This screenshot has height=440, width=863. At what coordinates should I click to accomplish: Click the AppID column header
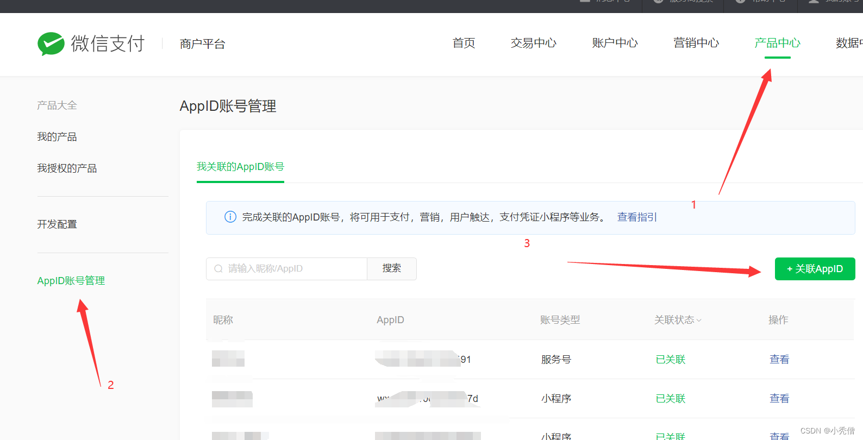[390, 320]
